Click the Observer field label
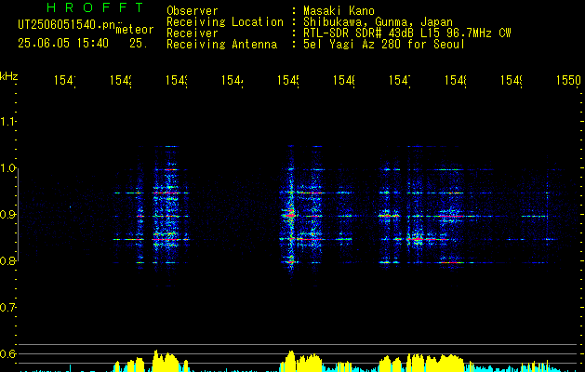Screen dimensions: 585x372 coord(193,11)
